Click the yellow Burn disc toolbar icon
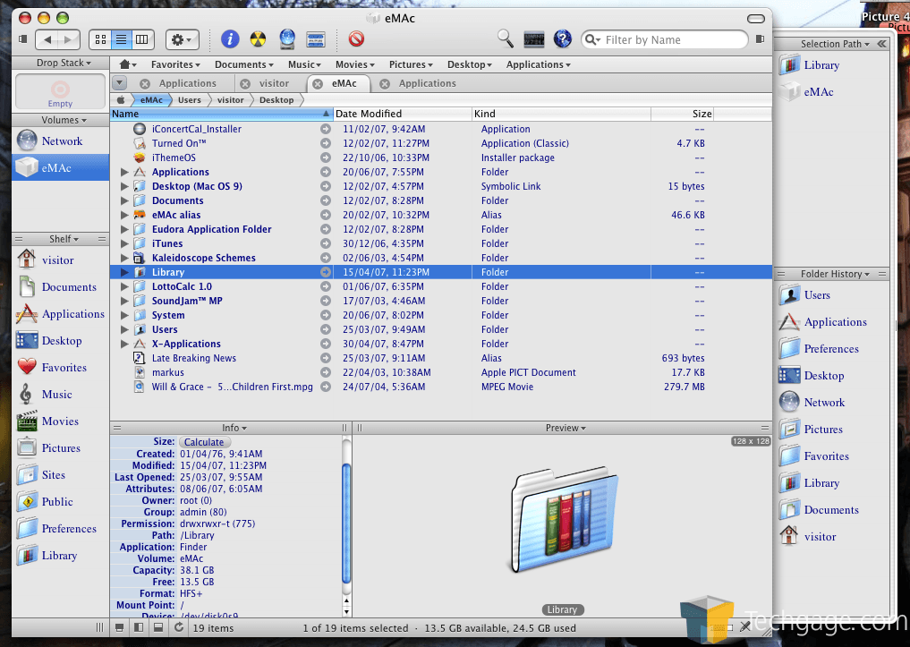Image resolution: width=910 pixels, height=647 pixels. click(258, 38)
